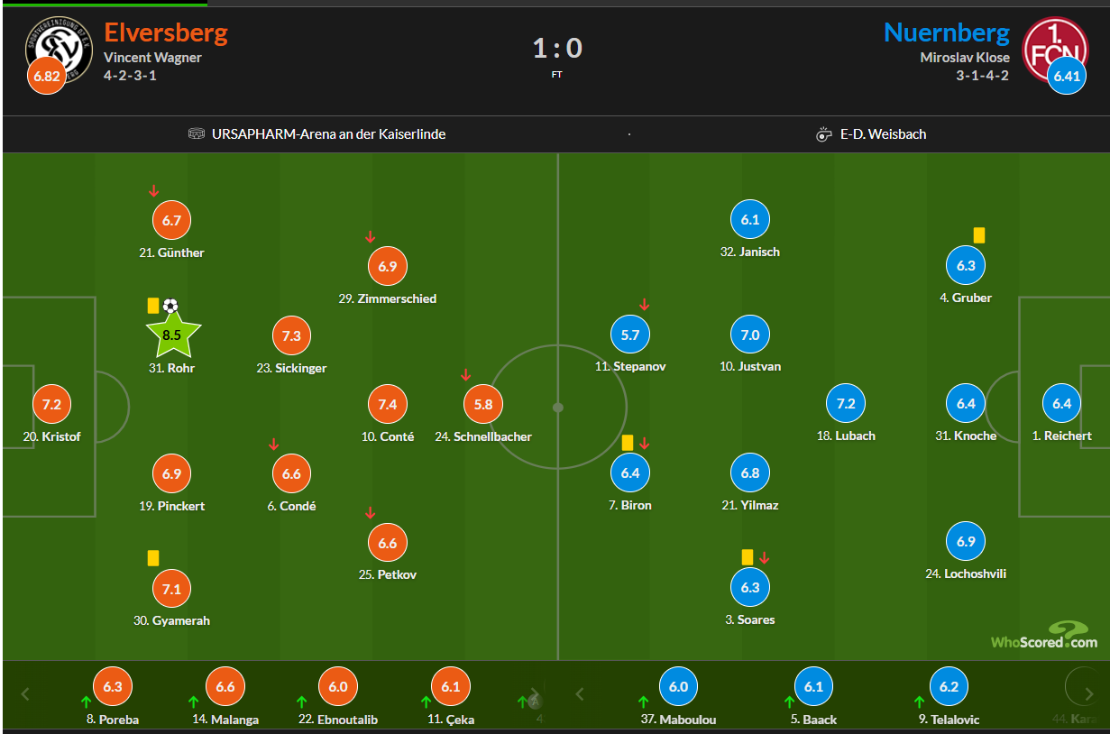Select Lubach's 7.2 rating circle
The image size is (1110, 734).
[x=846, y=403]
